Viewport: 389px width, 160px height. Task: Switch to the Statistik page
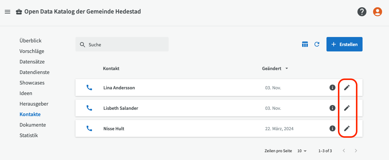[x=29, y=135]
